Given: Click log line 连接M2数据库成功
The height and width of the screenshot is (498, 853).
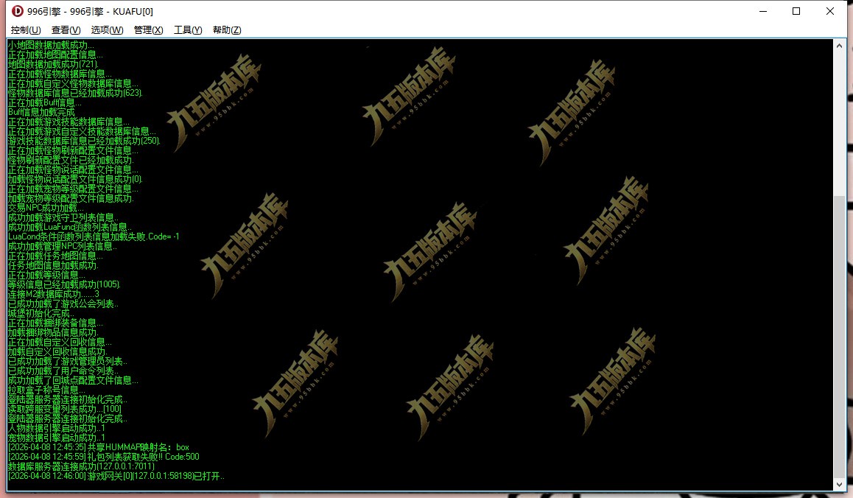Looking at the screenshot, I should (53, 294).
